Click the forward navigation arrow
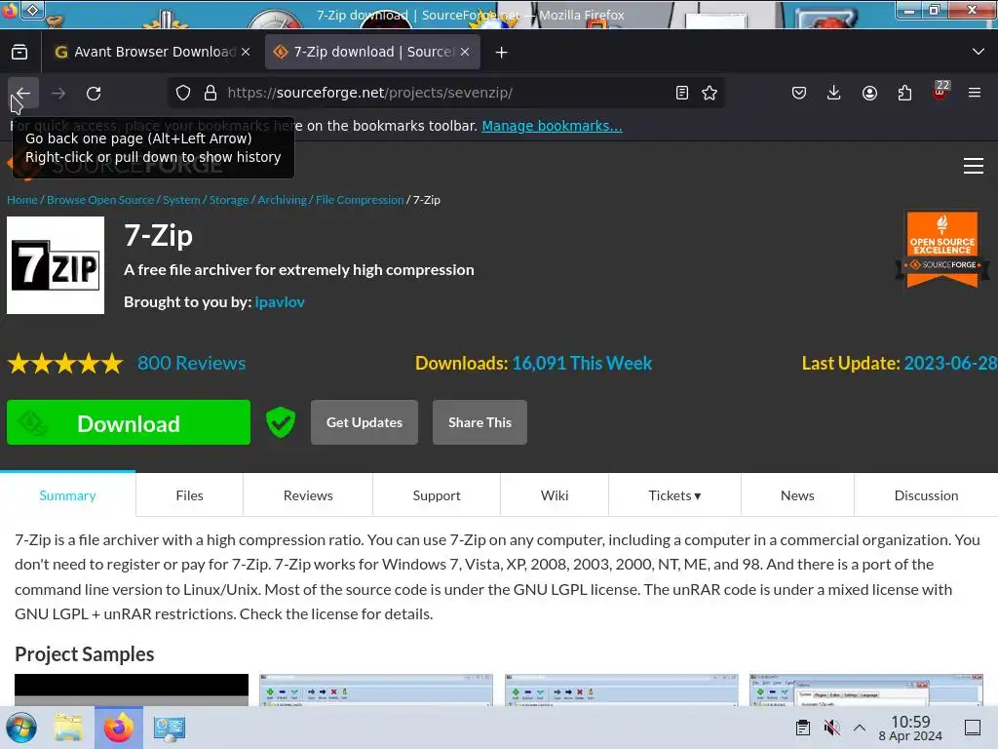The width and height of the screenshot is (998, 749). coord(58,93)
